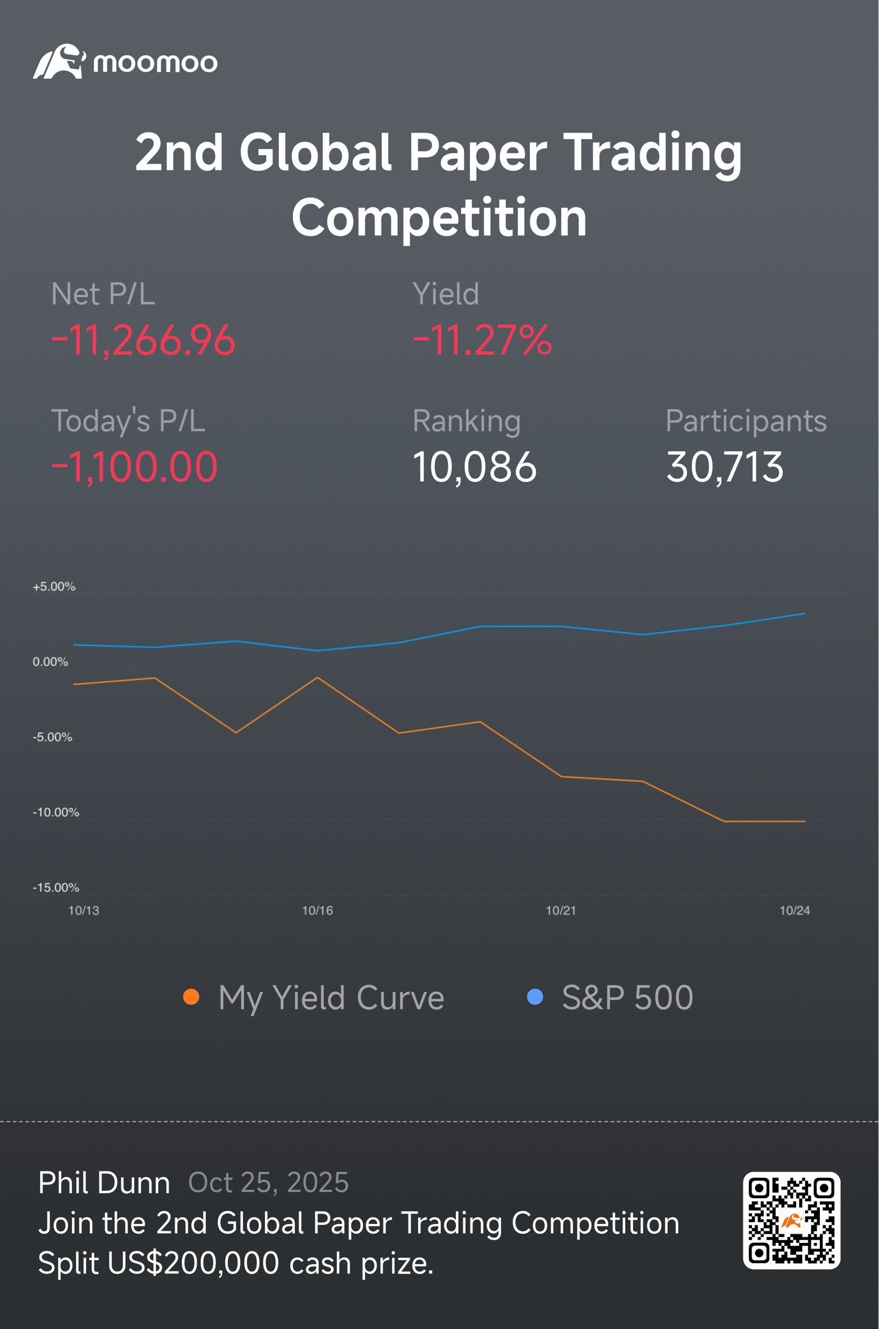Click the 10/16 date axis label
The width and height of the screenshot is (879, 1329).
(x=317, y=911)
